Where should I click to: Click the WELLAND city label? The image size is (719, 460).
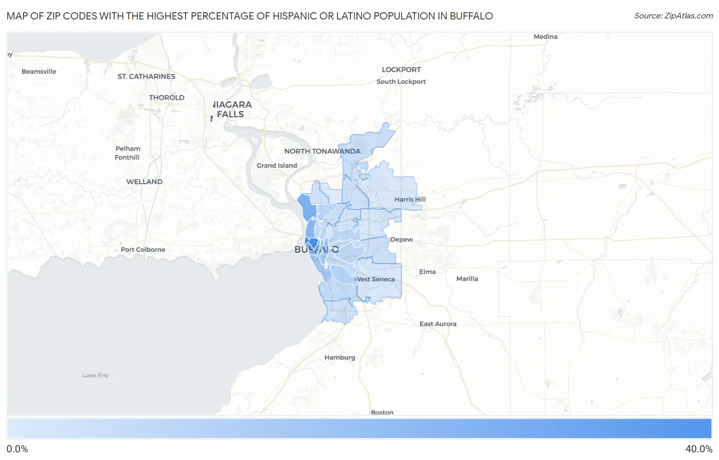pyautogui.click(x=144, y=182)
